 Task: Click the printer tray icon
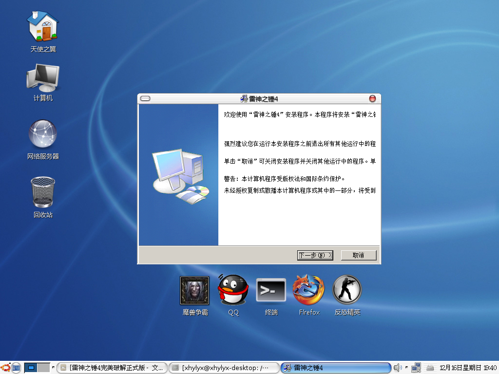[430, 368]
